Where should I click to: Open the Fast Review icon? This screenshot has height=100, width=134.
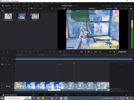[60, 52]
